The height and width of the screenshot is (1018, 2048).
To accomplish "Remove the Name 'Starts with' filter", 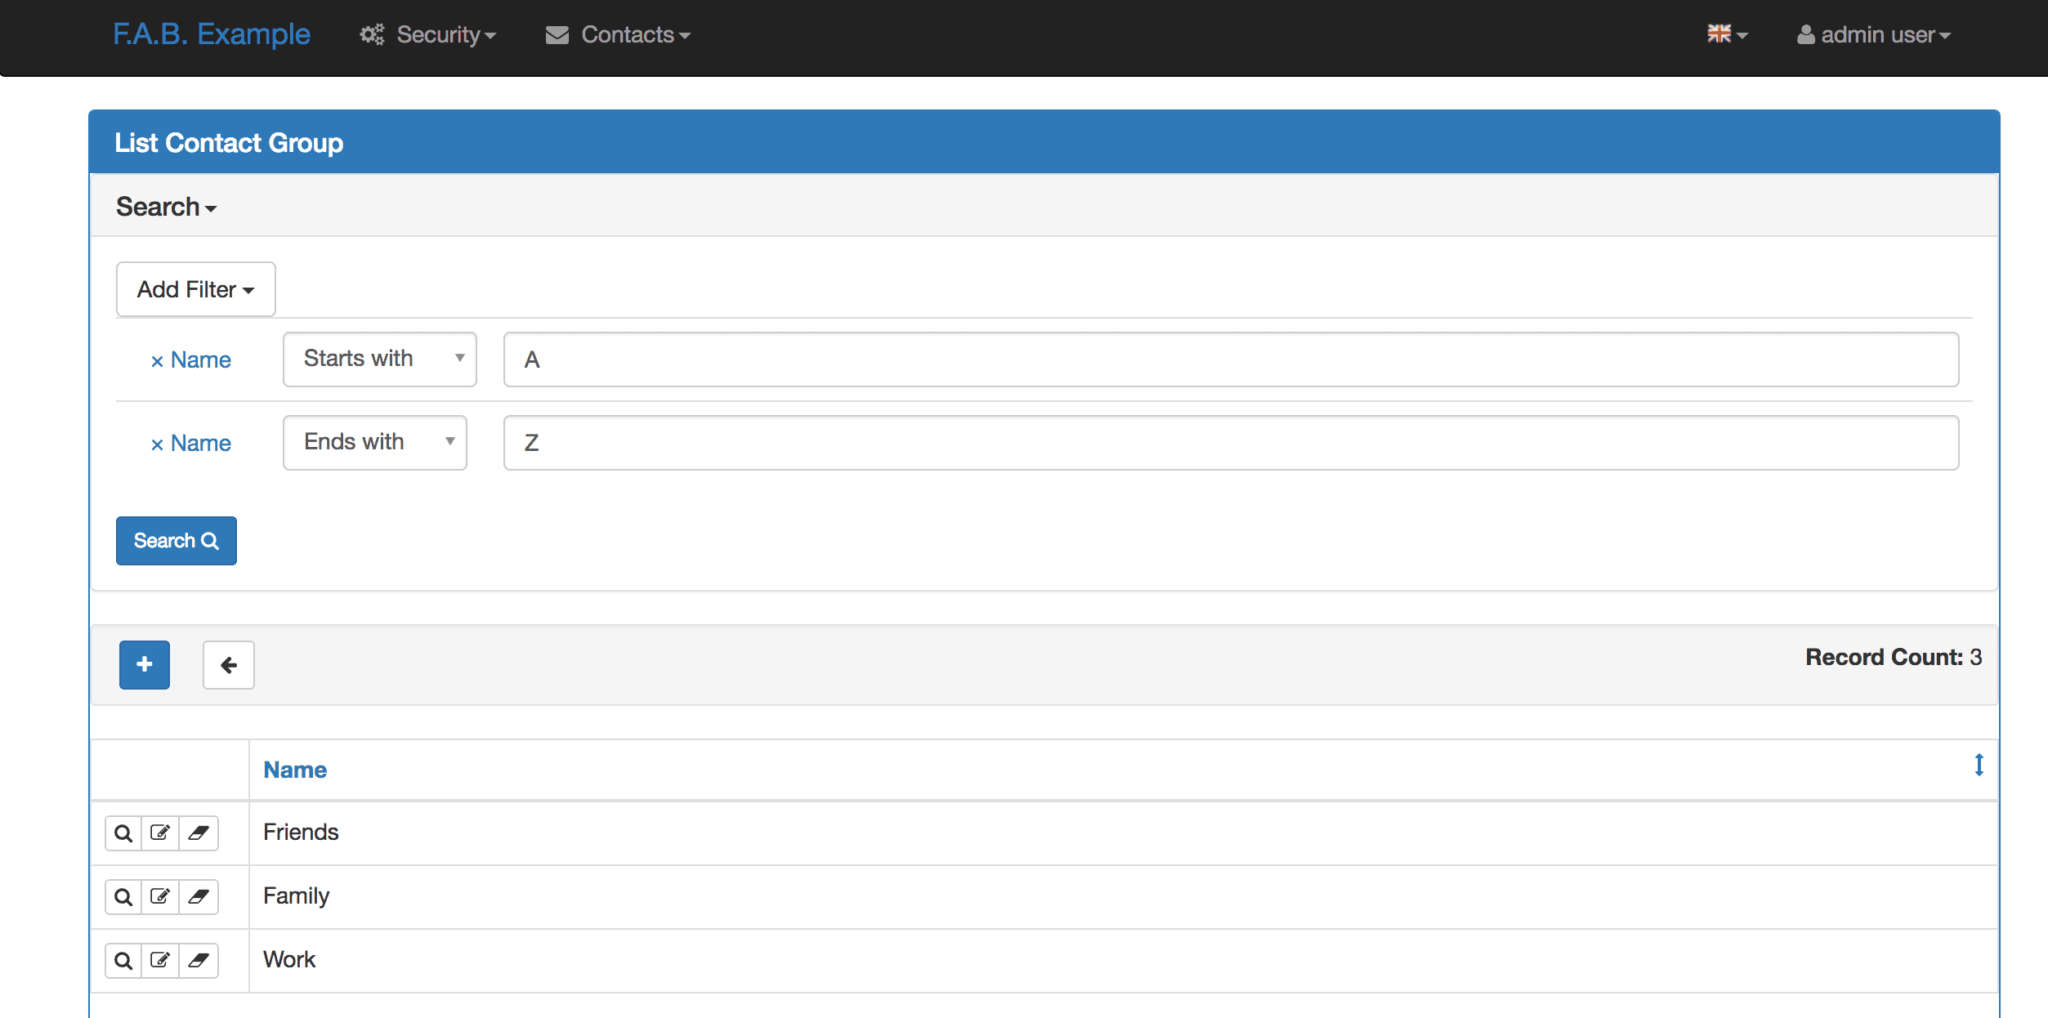I will (x=157, y=360).
